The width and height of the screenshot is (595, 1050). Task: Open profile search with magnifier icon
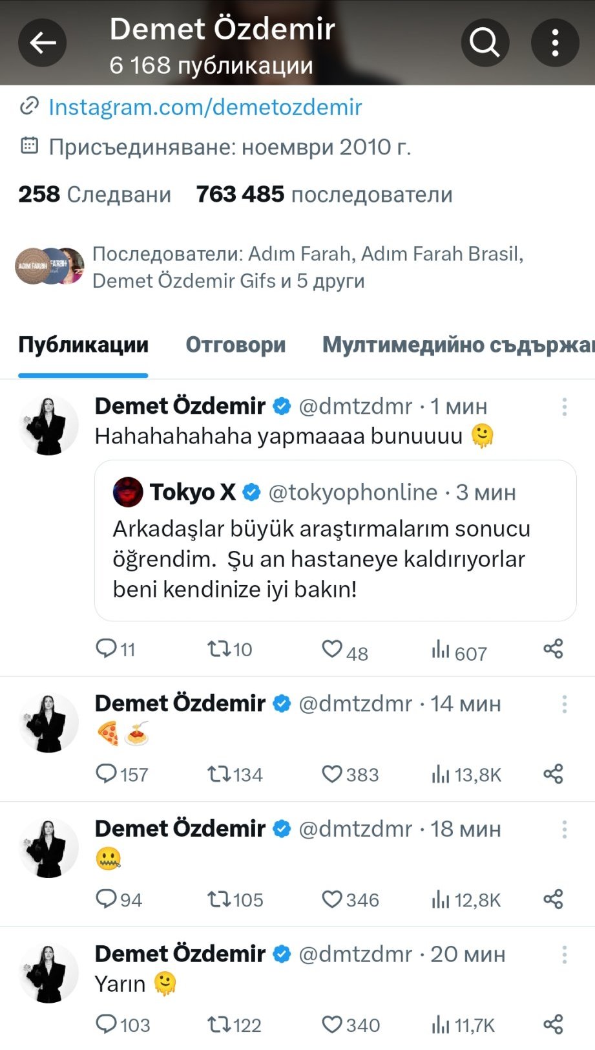(x=485, y=43)
